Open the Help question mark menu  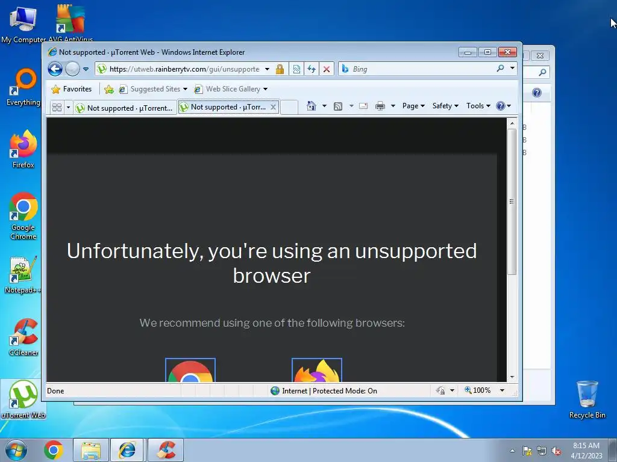tap(503, 106)
